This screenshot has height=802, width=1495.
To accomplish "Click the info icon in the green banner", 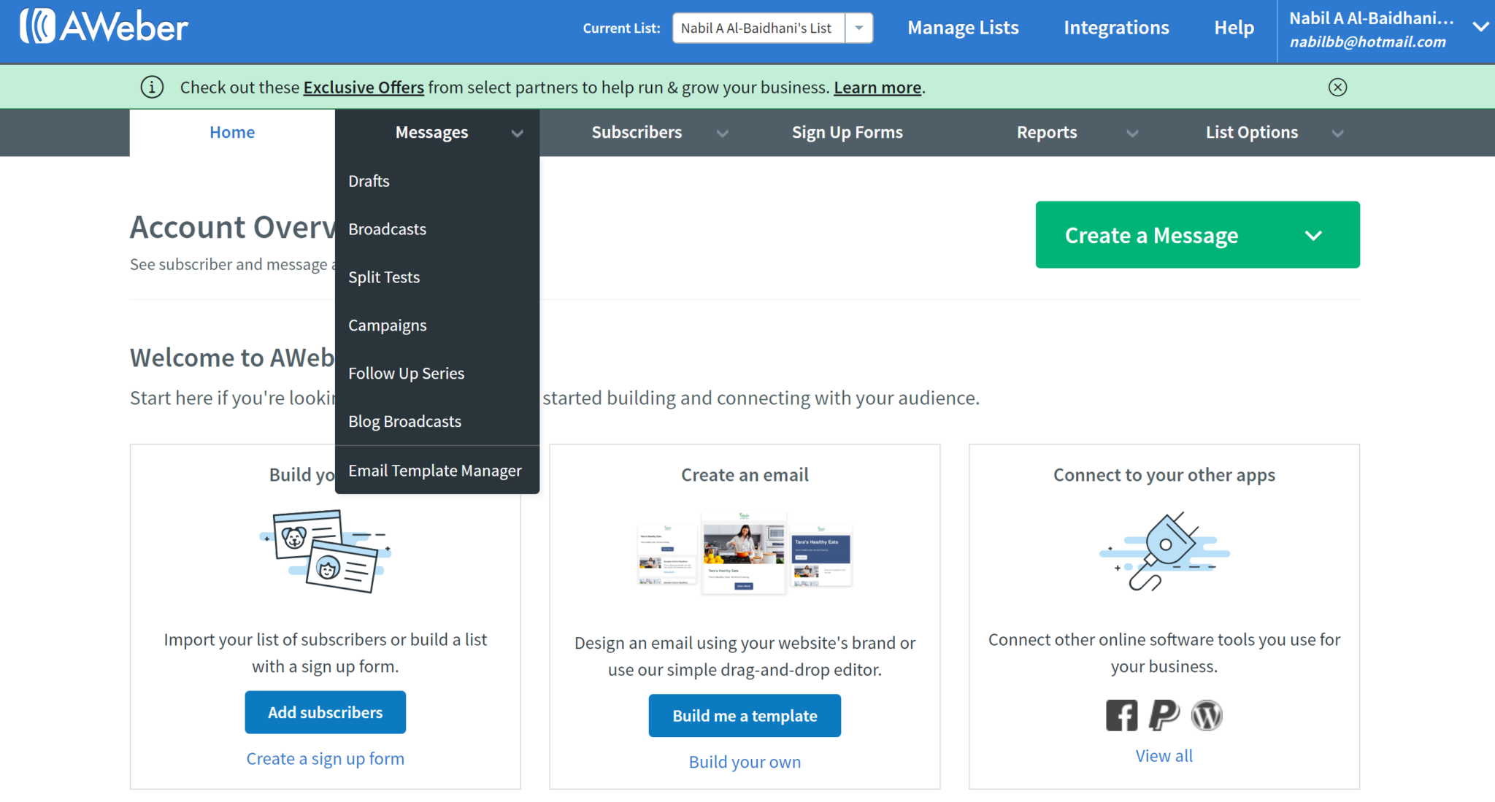I will [152, 88].
